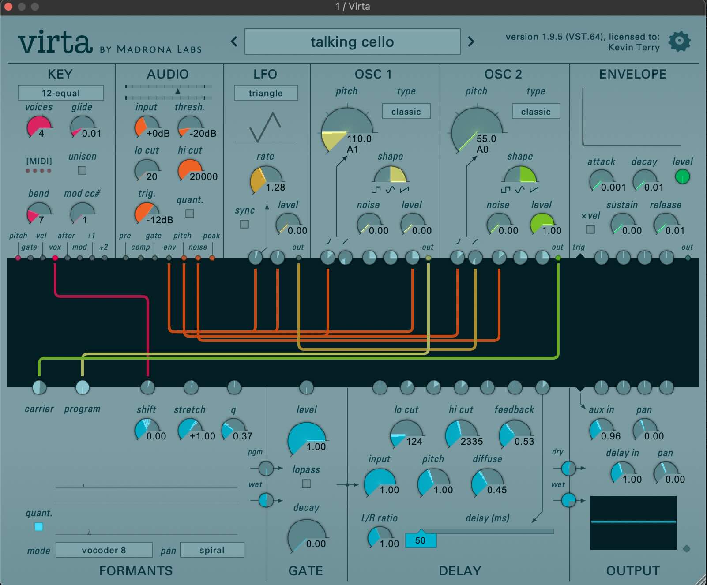
Task: Click the output delay in dial
Action: (x=622, y=473)
